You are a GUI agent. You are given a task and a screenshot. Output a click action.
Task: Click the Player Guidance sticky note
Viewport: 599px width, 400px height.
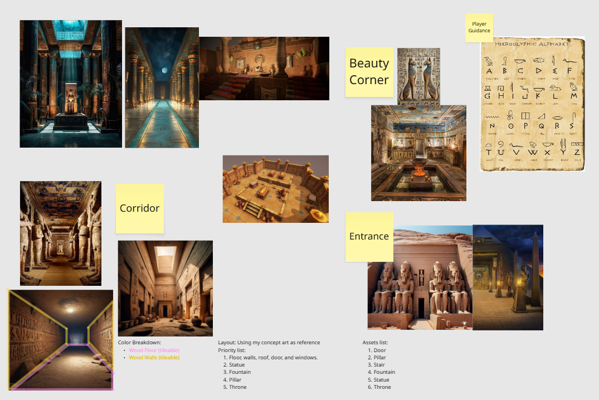[479, 27]
